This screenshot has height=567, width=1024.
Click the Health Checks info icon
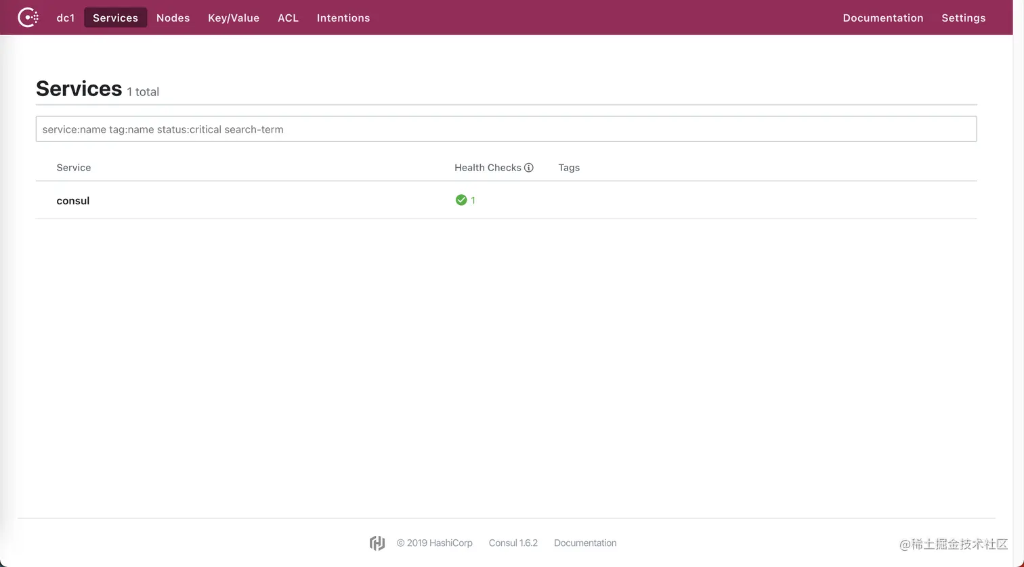pos(529,168)
